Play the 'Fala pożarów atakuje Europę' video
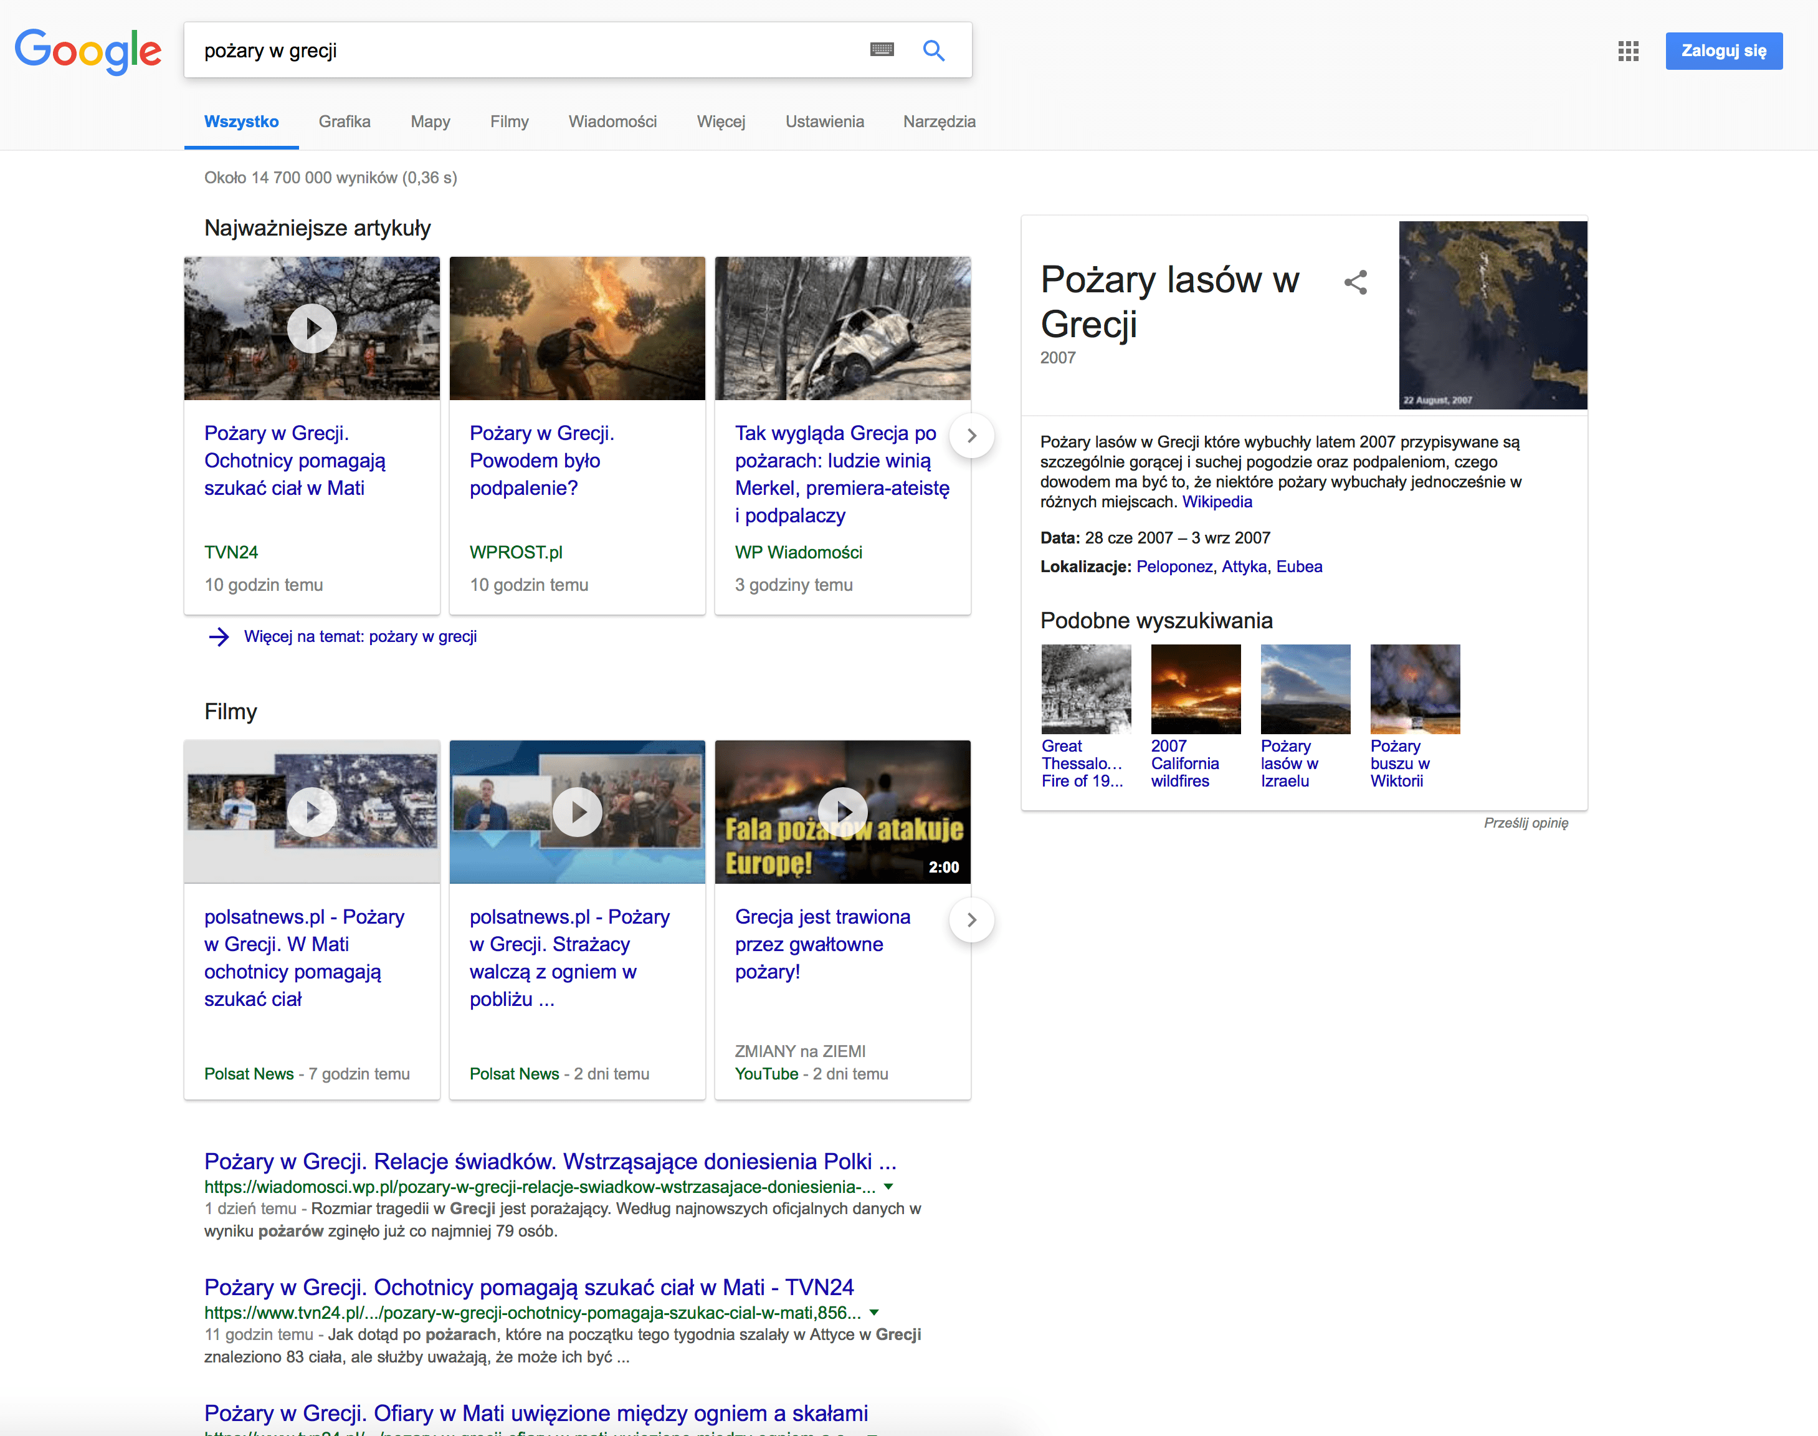The width and height of the screenshot is (1818, 1436). [x=842, y=811]
